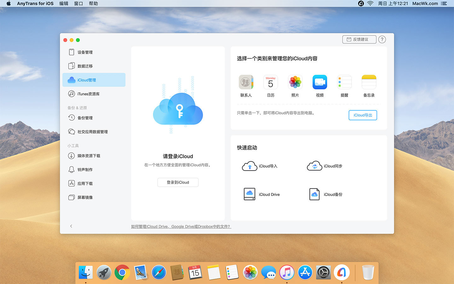This screenshot has width=454, height=284.
Task: Open the 窗口 menu in menu bar
Action: (79, 3)
